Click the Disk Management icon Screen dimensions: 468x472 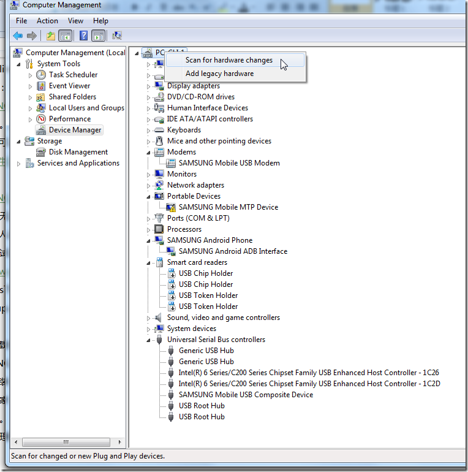[x=40, y=152]
